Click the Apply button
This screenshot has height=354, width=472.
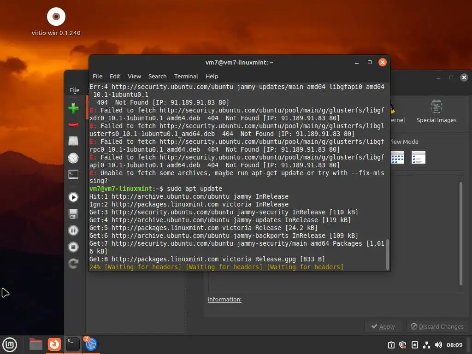click(383, 327)
